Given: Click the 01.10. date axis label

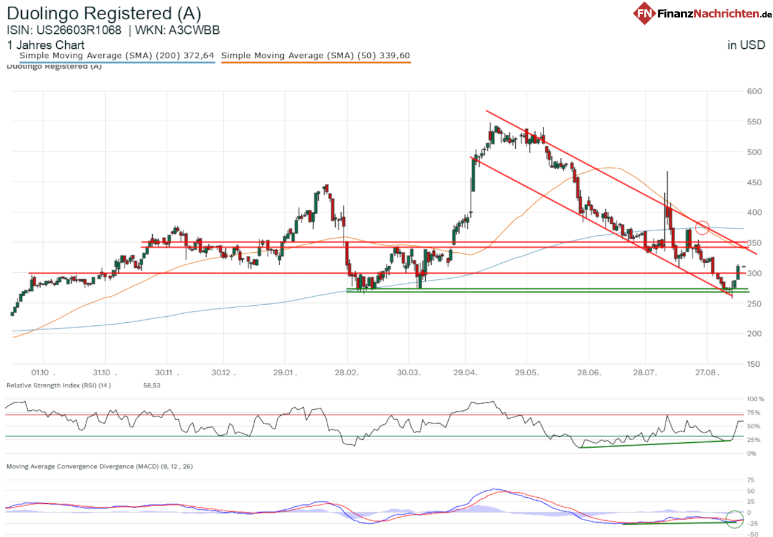Looking at the screenshot, I should pyautogui.click(x=43, y=373).
